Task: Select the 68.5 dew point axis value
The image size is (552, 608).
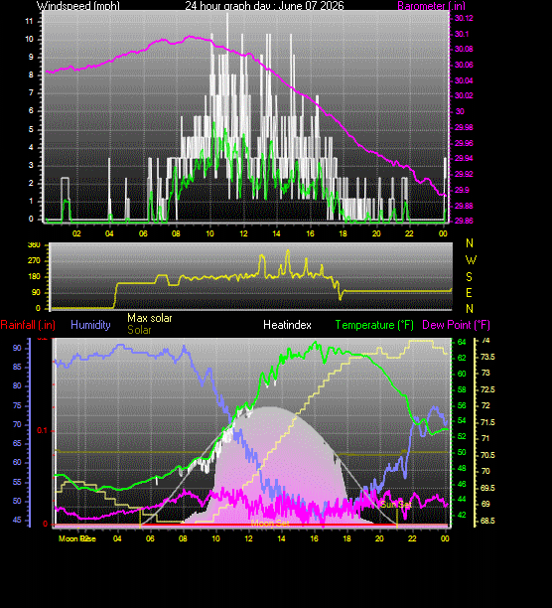Action: tap(487, 521)
